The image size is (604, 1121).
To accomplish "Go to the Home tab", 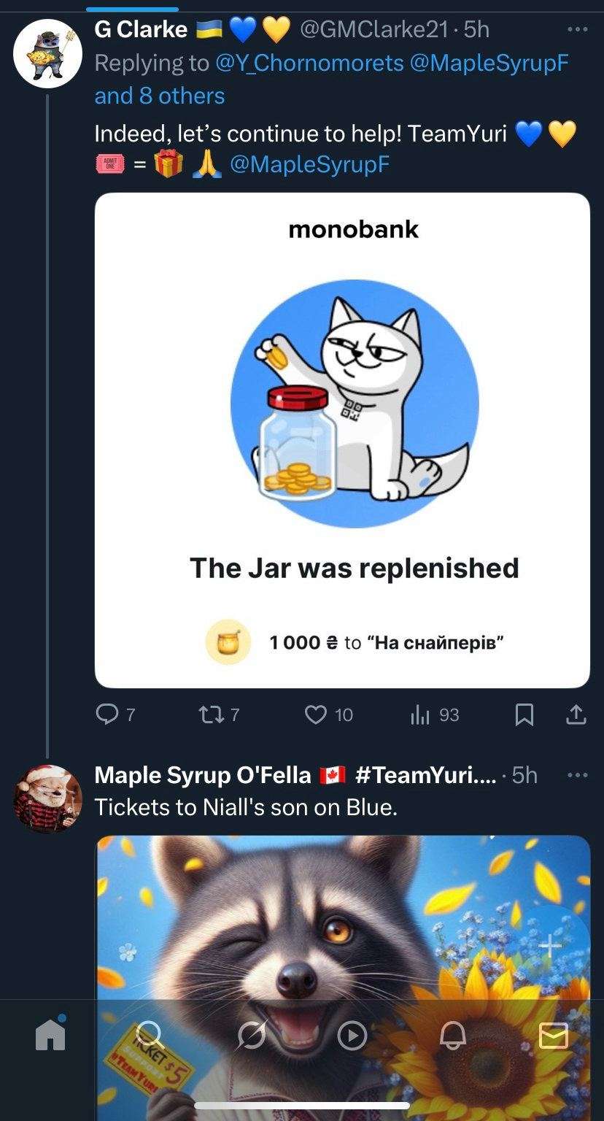I will click(x=51, y=1035).
